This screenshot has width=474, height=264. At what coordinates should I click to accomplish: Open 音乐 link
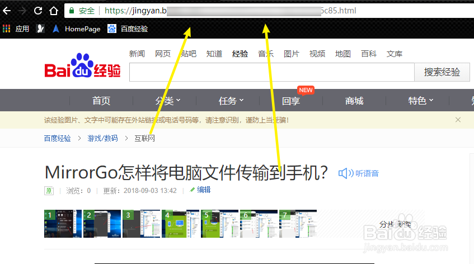click(x=266, y=54)
